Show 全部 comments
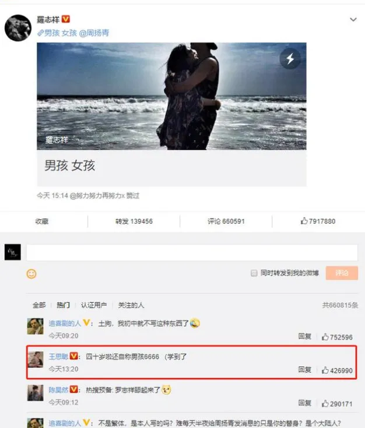Viewport: 365px width, 428px height. 39,305
